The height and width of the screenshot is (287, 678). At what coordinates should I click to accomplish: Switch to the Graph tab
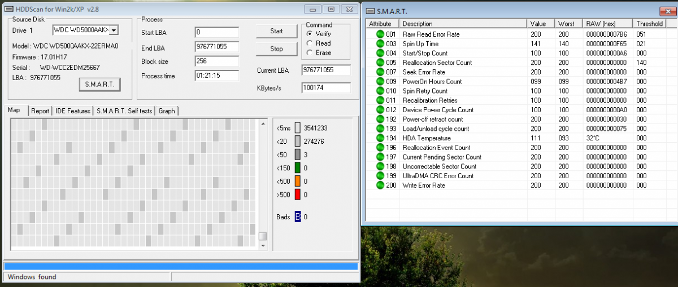[x=167, y=111]
